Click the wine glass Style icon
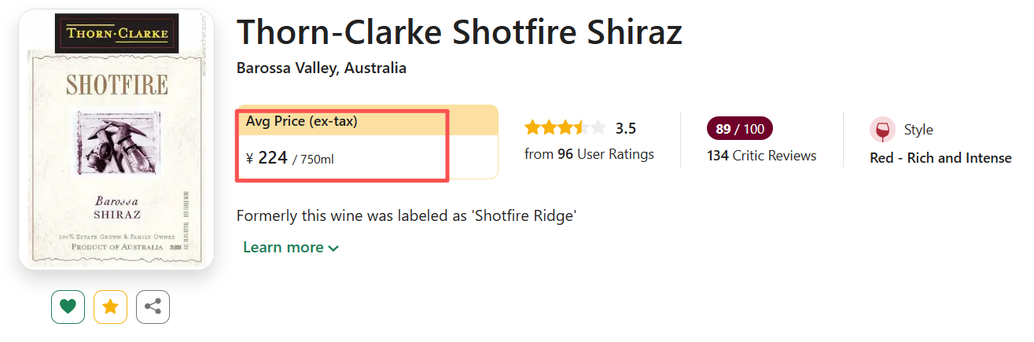 pos(882,130)
